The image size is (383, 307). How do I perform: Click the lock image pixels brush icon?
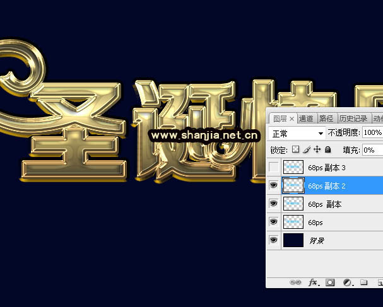pos(307,149)
